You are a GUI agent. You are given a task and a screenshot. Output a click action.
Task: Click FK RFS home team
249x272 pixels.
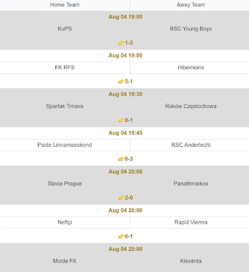tap(64, 67)
